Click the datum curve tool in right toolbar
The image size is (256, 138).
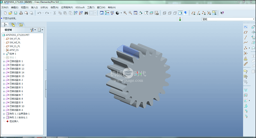click(x=246, y=43)
